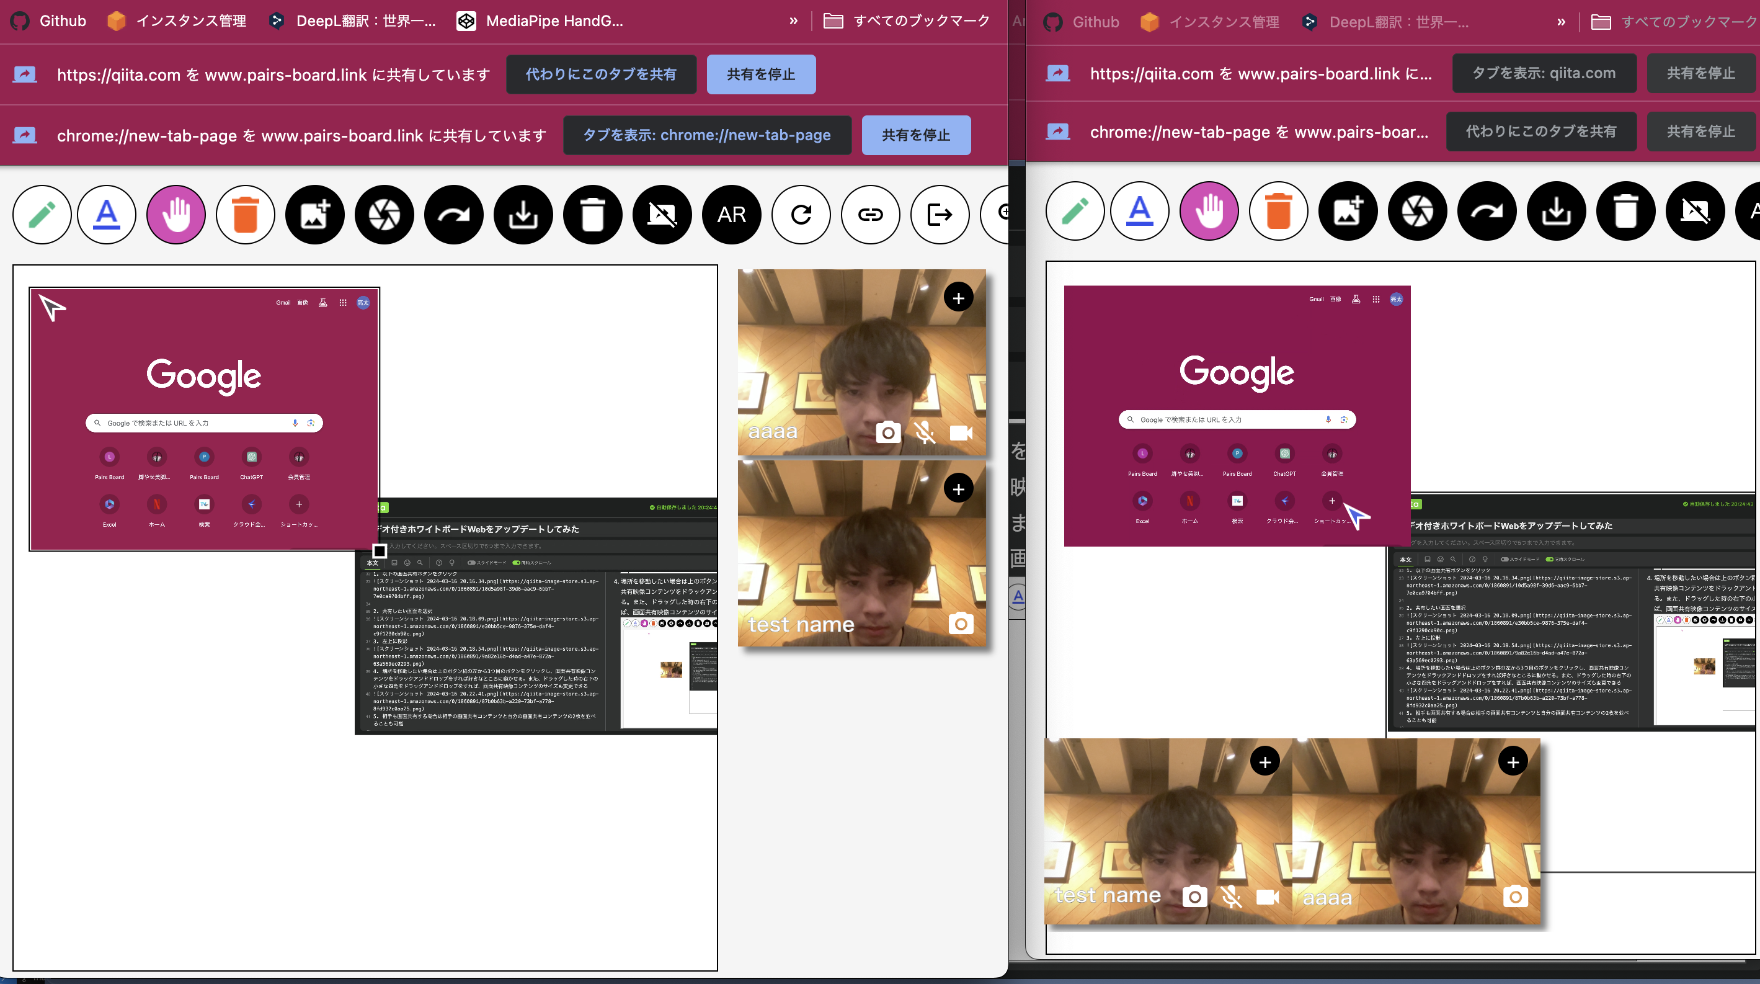This screenshot has height=984, width=1760.
Task: Toggle the crossed-out screen share icon in left toolbar
Action: pyautogui.click(x=662, y=215)
